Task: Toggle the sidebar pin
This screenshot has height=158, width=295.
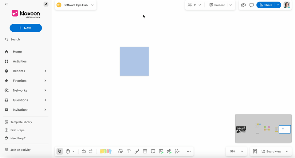Action: tap(46, 4)
